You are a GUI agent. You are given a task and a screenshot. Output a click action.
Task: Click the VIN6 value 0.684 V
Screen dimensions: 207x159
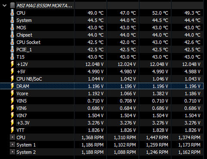128,108
